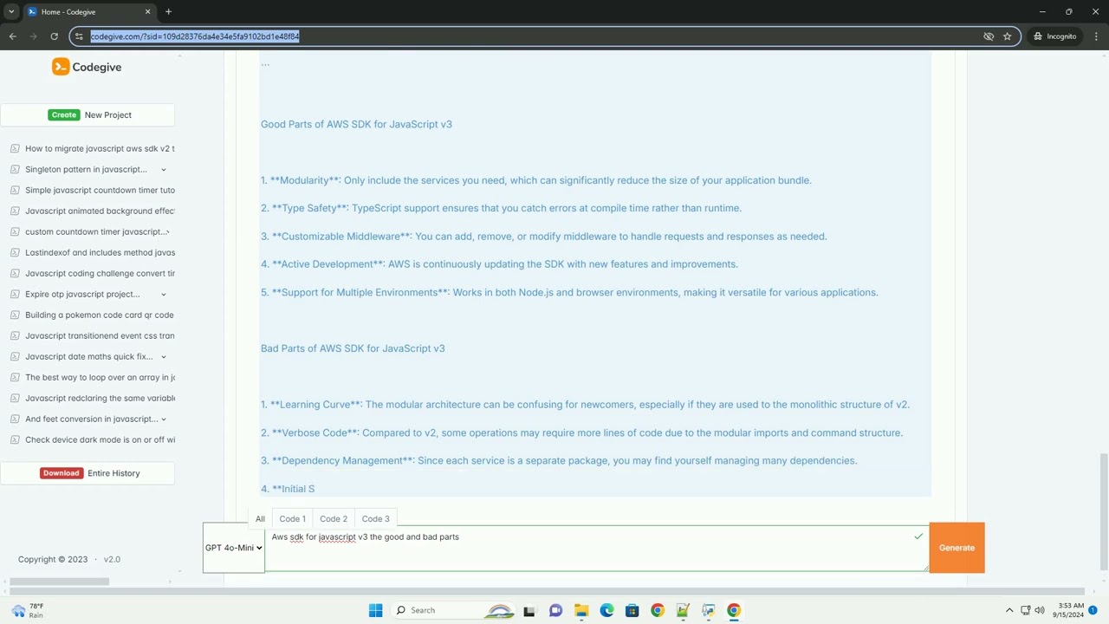The image size is (1109, 624).
Task: Click the icon beside "Javascript coding challenge convert"
Action: pyautogui.click(x=15, y=273)
